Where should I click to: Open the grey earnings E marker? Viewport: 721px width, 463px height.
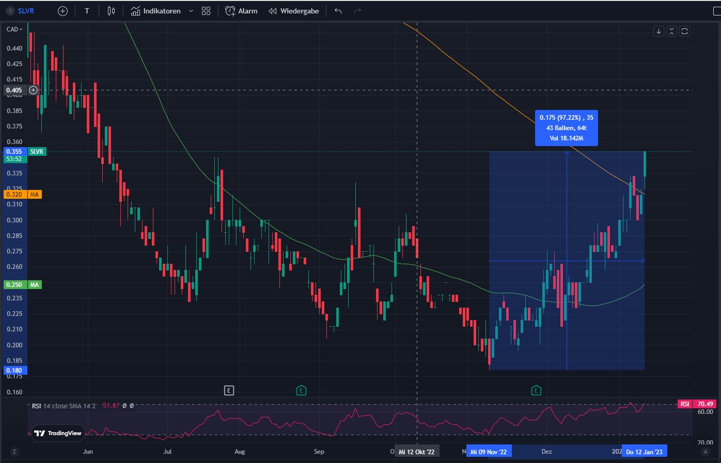[x=229, y=391]
